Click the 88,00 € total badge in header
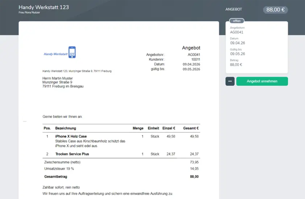 tap(275, 10)
